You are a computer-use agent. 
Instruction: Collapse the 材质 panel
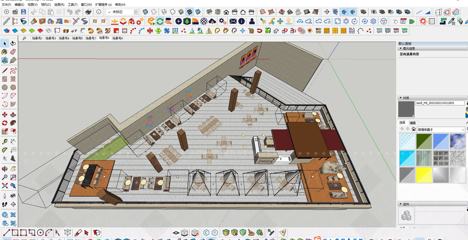(x=401, y=98)
